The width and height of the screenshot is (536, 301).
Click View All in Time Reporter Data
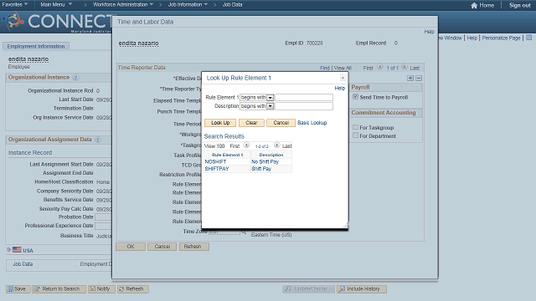[343, 69]
